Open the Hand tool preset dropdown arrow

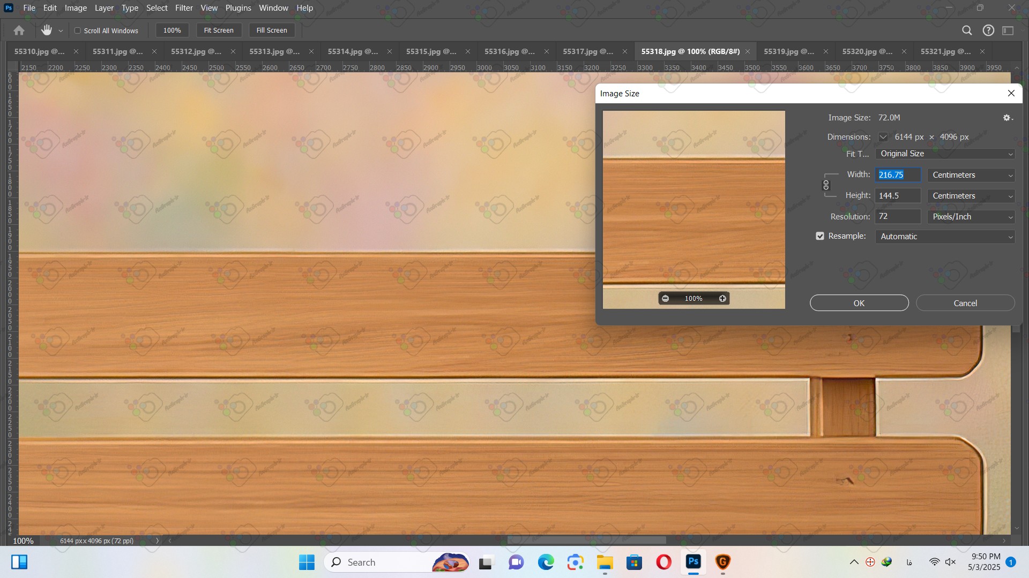[x=61, y=31]
